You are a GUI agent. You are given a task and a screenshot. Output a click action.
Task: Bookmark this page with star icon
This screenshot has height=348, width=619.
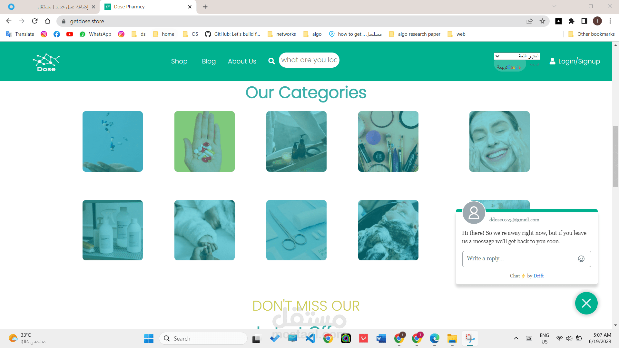(x=542, y=21)
